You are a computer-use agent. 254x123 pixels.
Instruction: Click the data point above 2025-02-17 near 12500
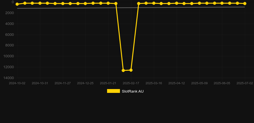[131, 70]
